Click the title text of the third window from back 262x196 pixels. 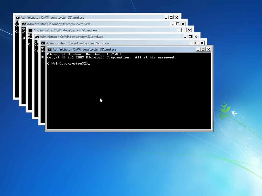click(65, 30)
